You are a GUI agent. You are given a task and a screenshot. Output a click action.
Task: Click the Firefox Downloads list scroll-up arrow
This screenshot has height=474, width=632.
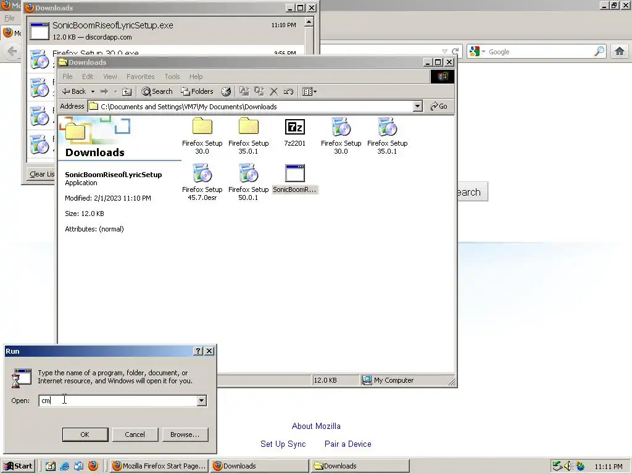(x=309, y=22)
